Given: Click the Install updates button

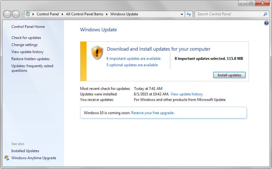Looking at the screenshot, I should 229,75.
